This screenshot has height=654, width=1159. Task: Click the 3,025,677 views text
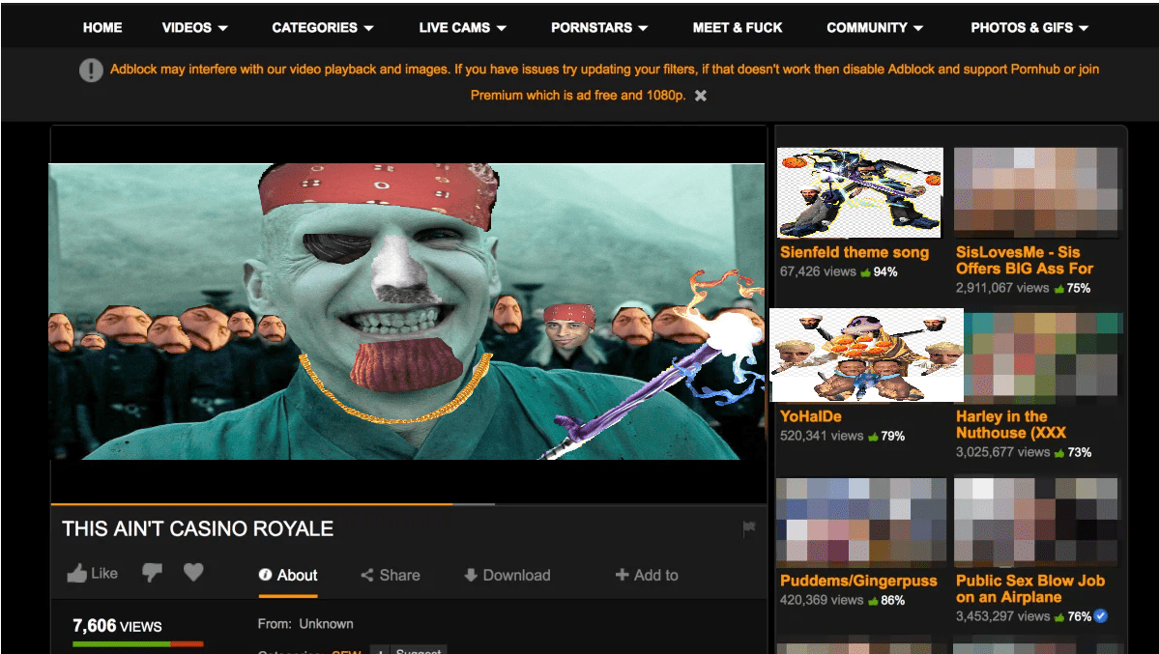pos(1002,451)
